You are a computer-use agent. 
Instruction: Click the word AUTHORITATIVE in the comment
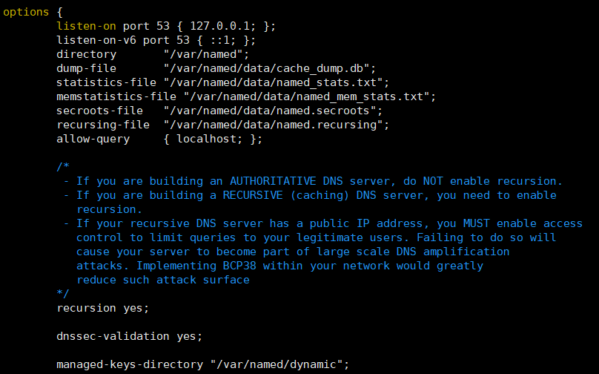273,181
